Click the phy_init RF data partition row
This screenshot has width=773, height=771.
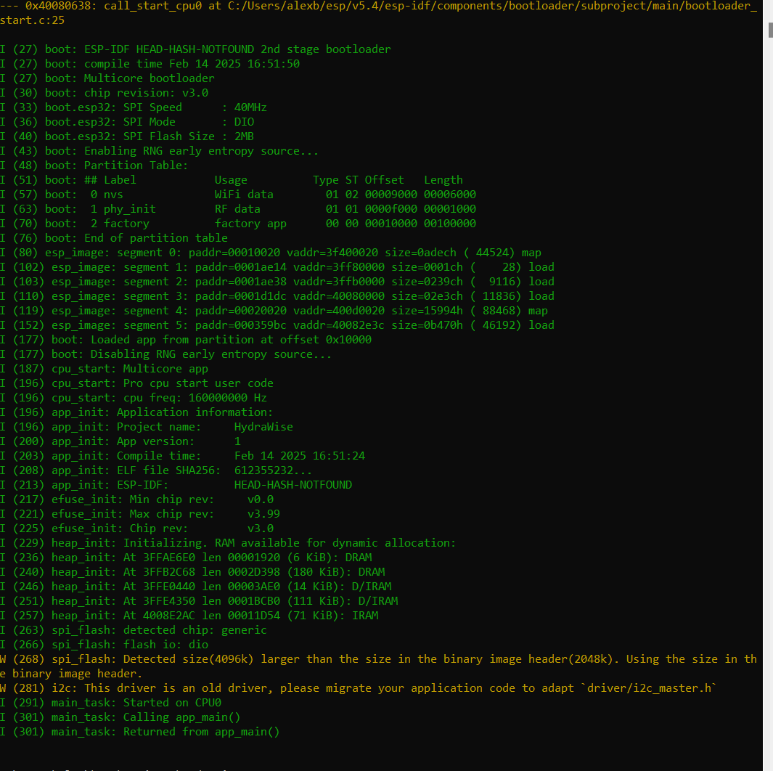click(240, 209)
